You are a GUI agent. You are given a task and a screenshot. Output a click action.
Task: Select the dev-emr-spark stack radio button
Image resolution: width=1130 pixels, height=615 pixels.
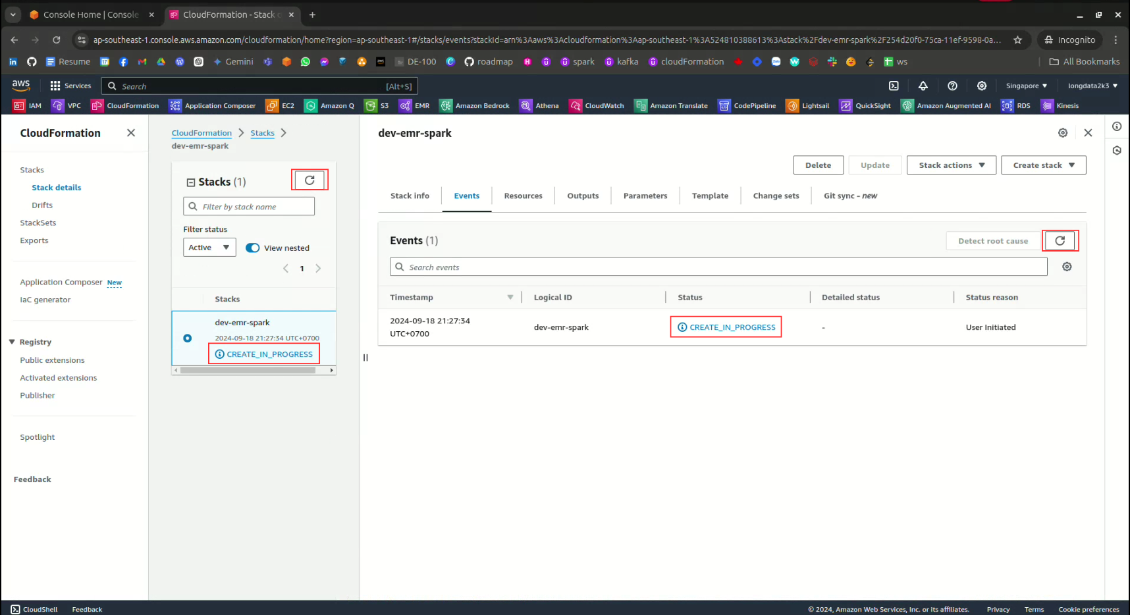[188, 338]
